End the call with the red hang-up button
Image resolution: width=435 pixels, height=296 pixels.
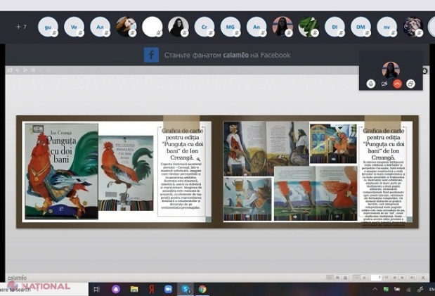[x=397, y=84]
